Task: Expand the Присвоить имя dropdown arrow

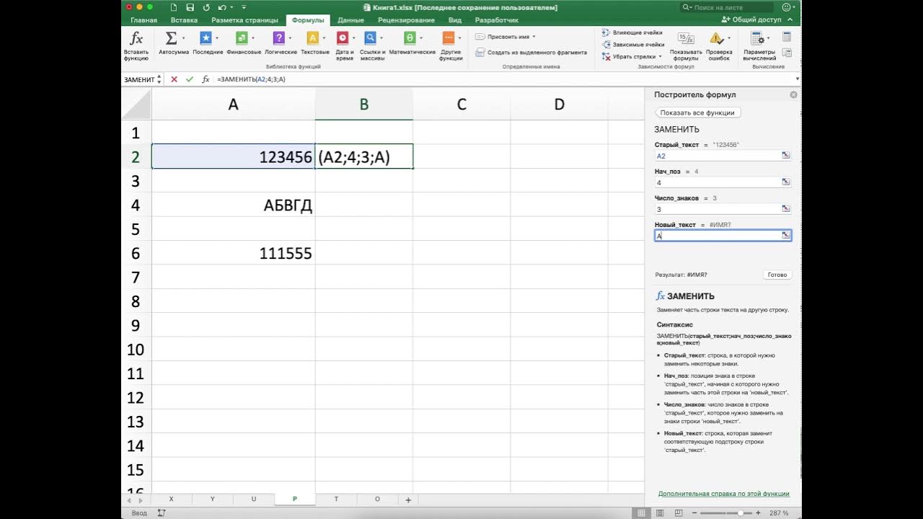Action: (534, 36)
